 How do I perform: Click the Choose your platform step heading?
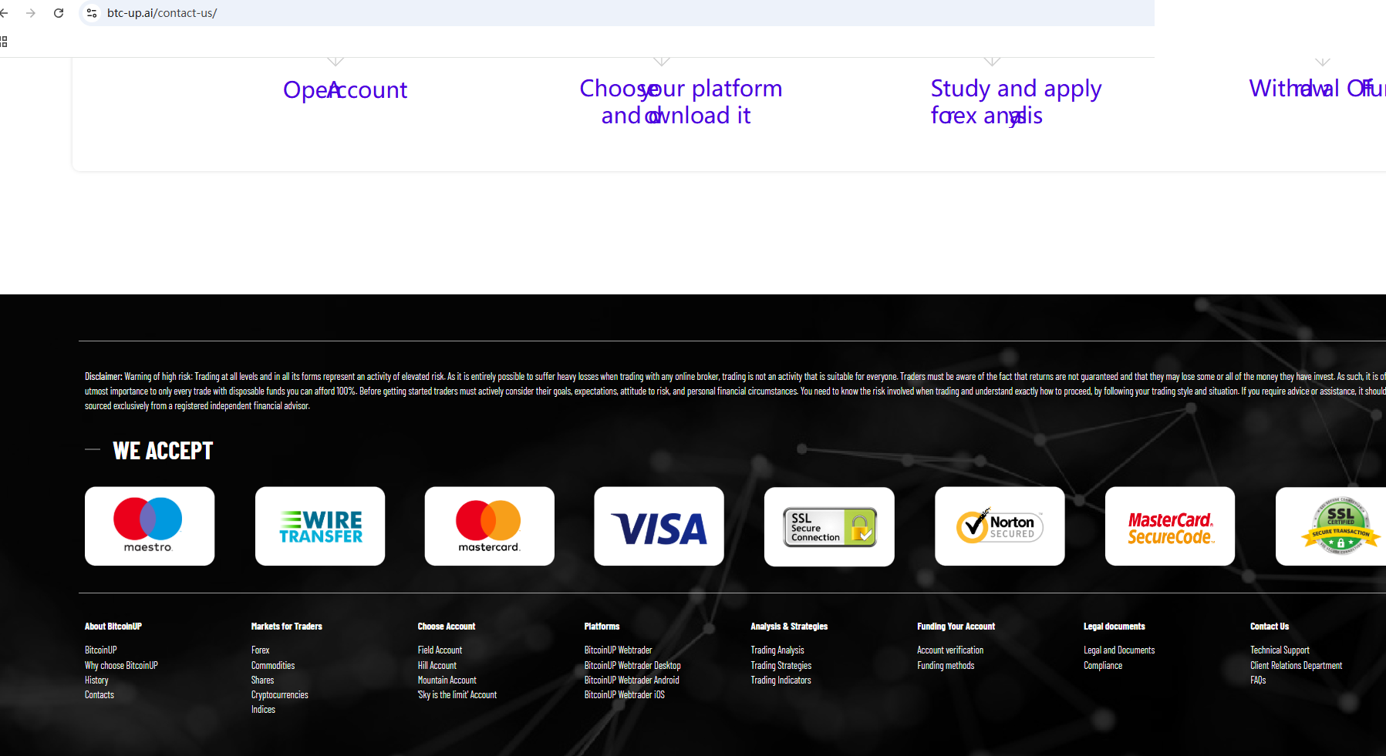click(x=680, y=102)
